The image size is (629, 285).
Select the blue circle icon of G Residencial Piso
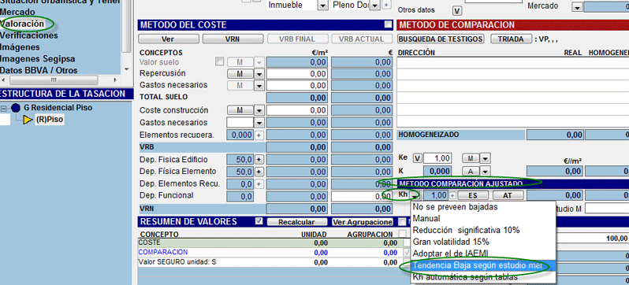[16, 108]
